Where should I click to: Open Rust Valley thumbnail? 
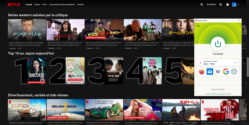[x=27, y=110]
